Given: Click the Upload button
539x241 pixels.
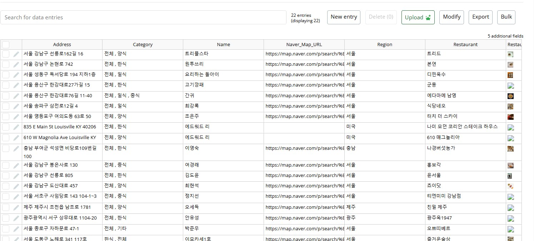Looking at the screenshot, I should tap(418, 18).
